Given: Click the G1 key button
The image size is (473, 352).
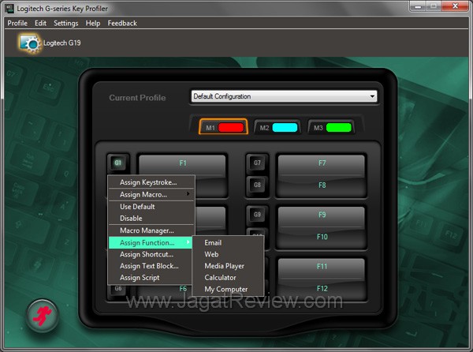Looking at the screenshot, I should 118,163.
